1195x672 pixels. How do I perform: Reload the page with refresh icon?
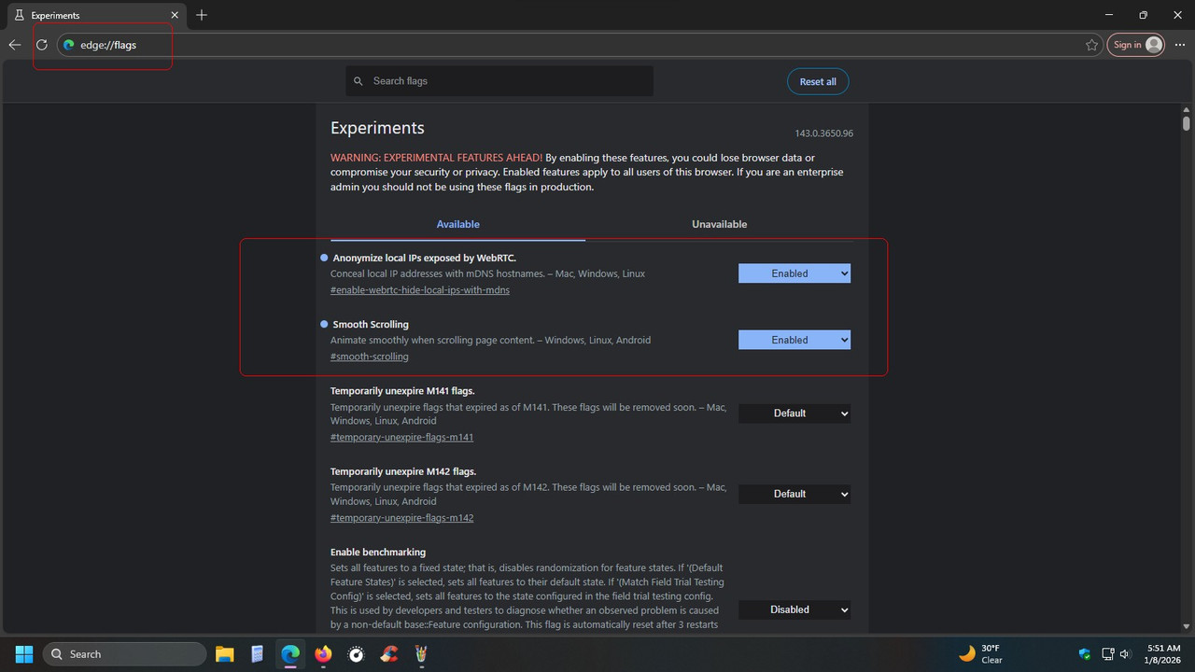click(x=41, y=45)
